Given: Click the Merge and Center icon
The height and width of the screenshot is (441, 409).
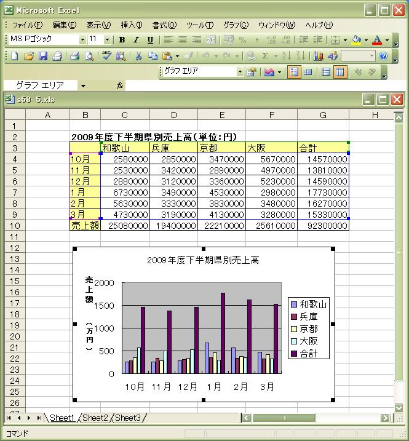Looking at the screenshot, I should tap(211, 39).
